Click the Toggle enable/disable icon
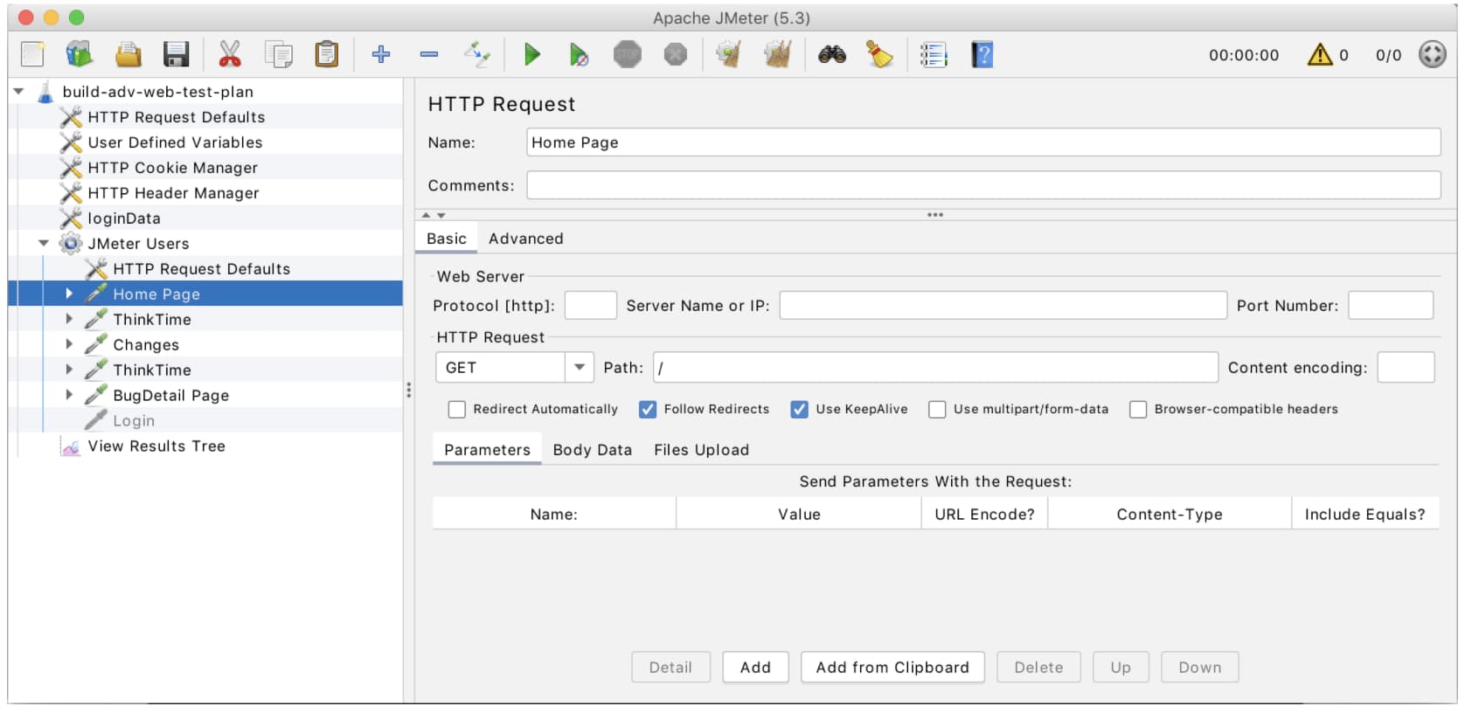Screen dimensions: 1465x713 click(x=477, y=54)
